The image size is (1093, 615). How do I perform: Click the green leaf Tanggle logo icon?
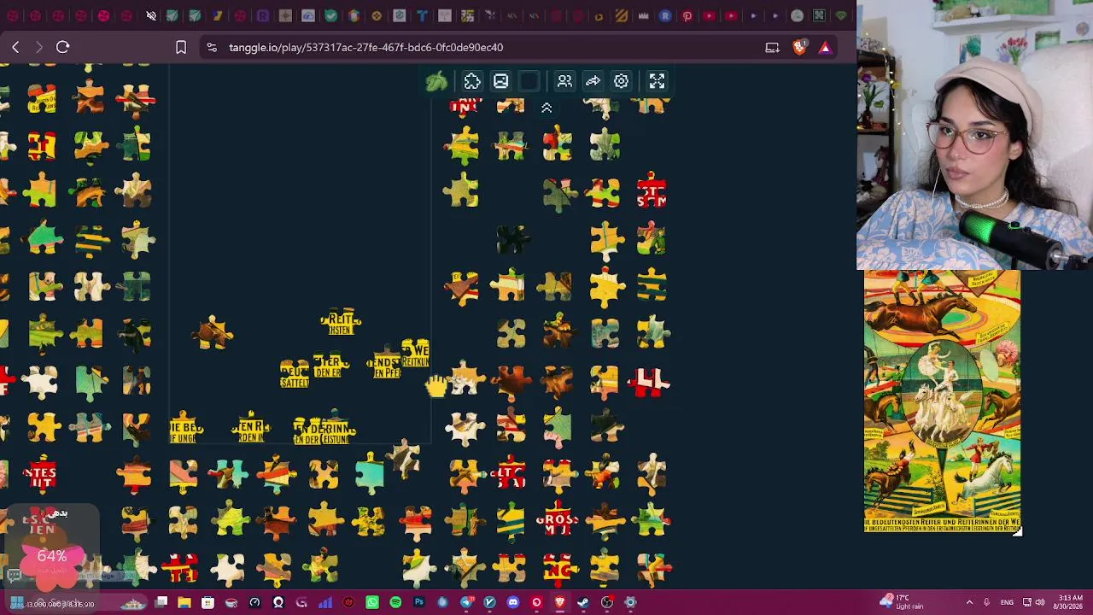436,81
